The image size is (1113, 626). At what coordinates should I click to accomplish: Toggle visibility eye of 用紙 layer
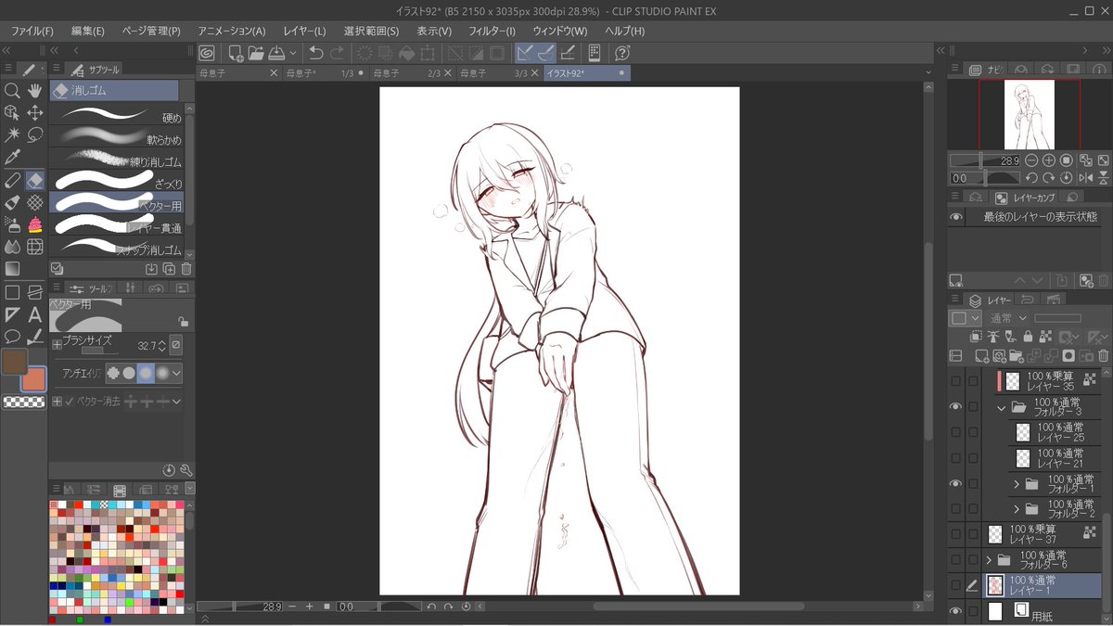pos(956,611)
